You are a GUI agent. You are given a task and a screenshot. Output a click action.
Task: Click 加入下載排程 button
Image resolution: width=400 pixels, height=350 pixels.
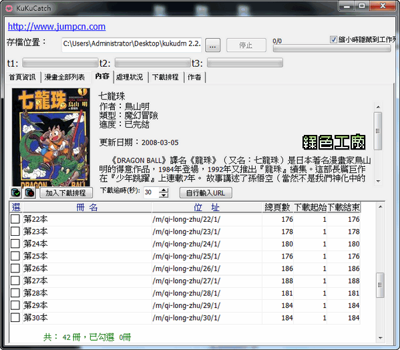point(66,193)
